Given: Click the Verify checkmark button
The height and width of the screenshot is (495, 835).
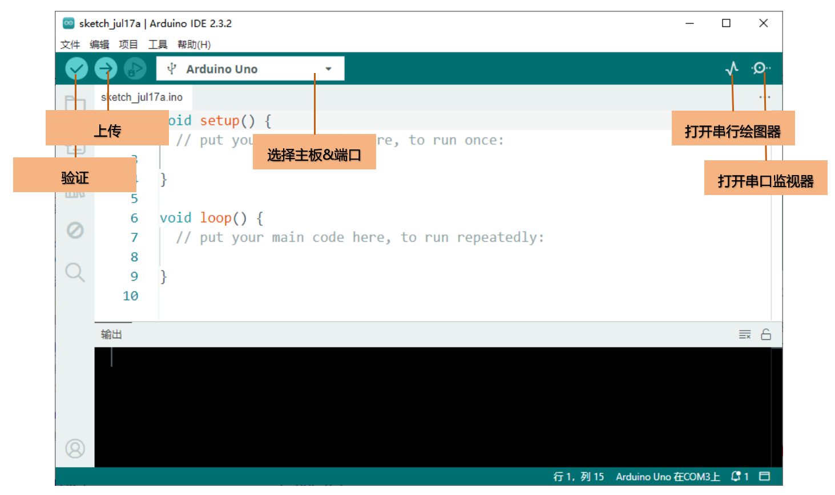Looking at the screenshot, I should (76, 69).
